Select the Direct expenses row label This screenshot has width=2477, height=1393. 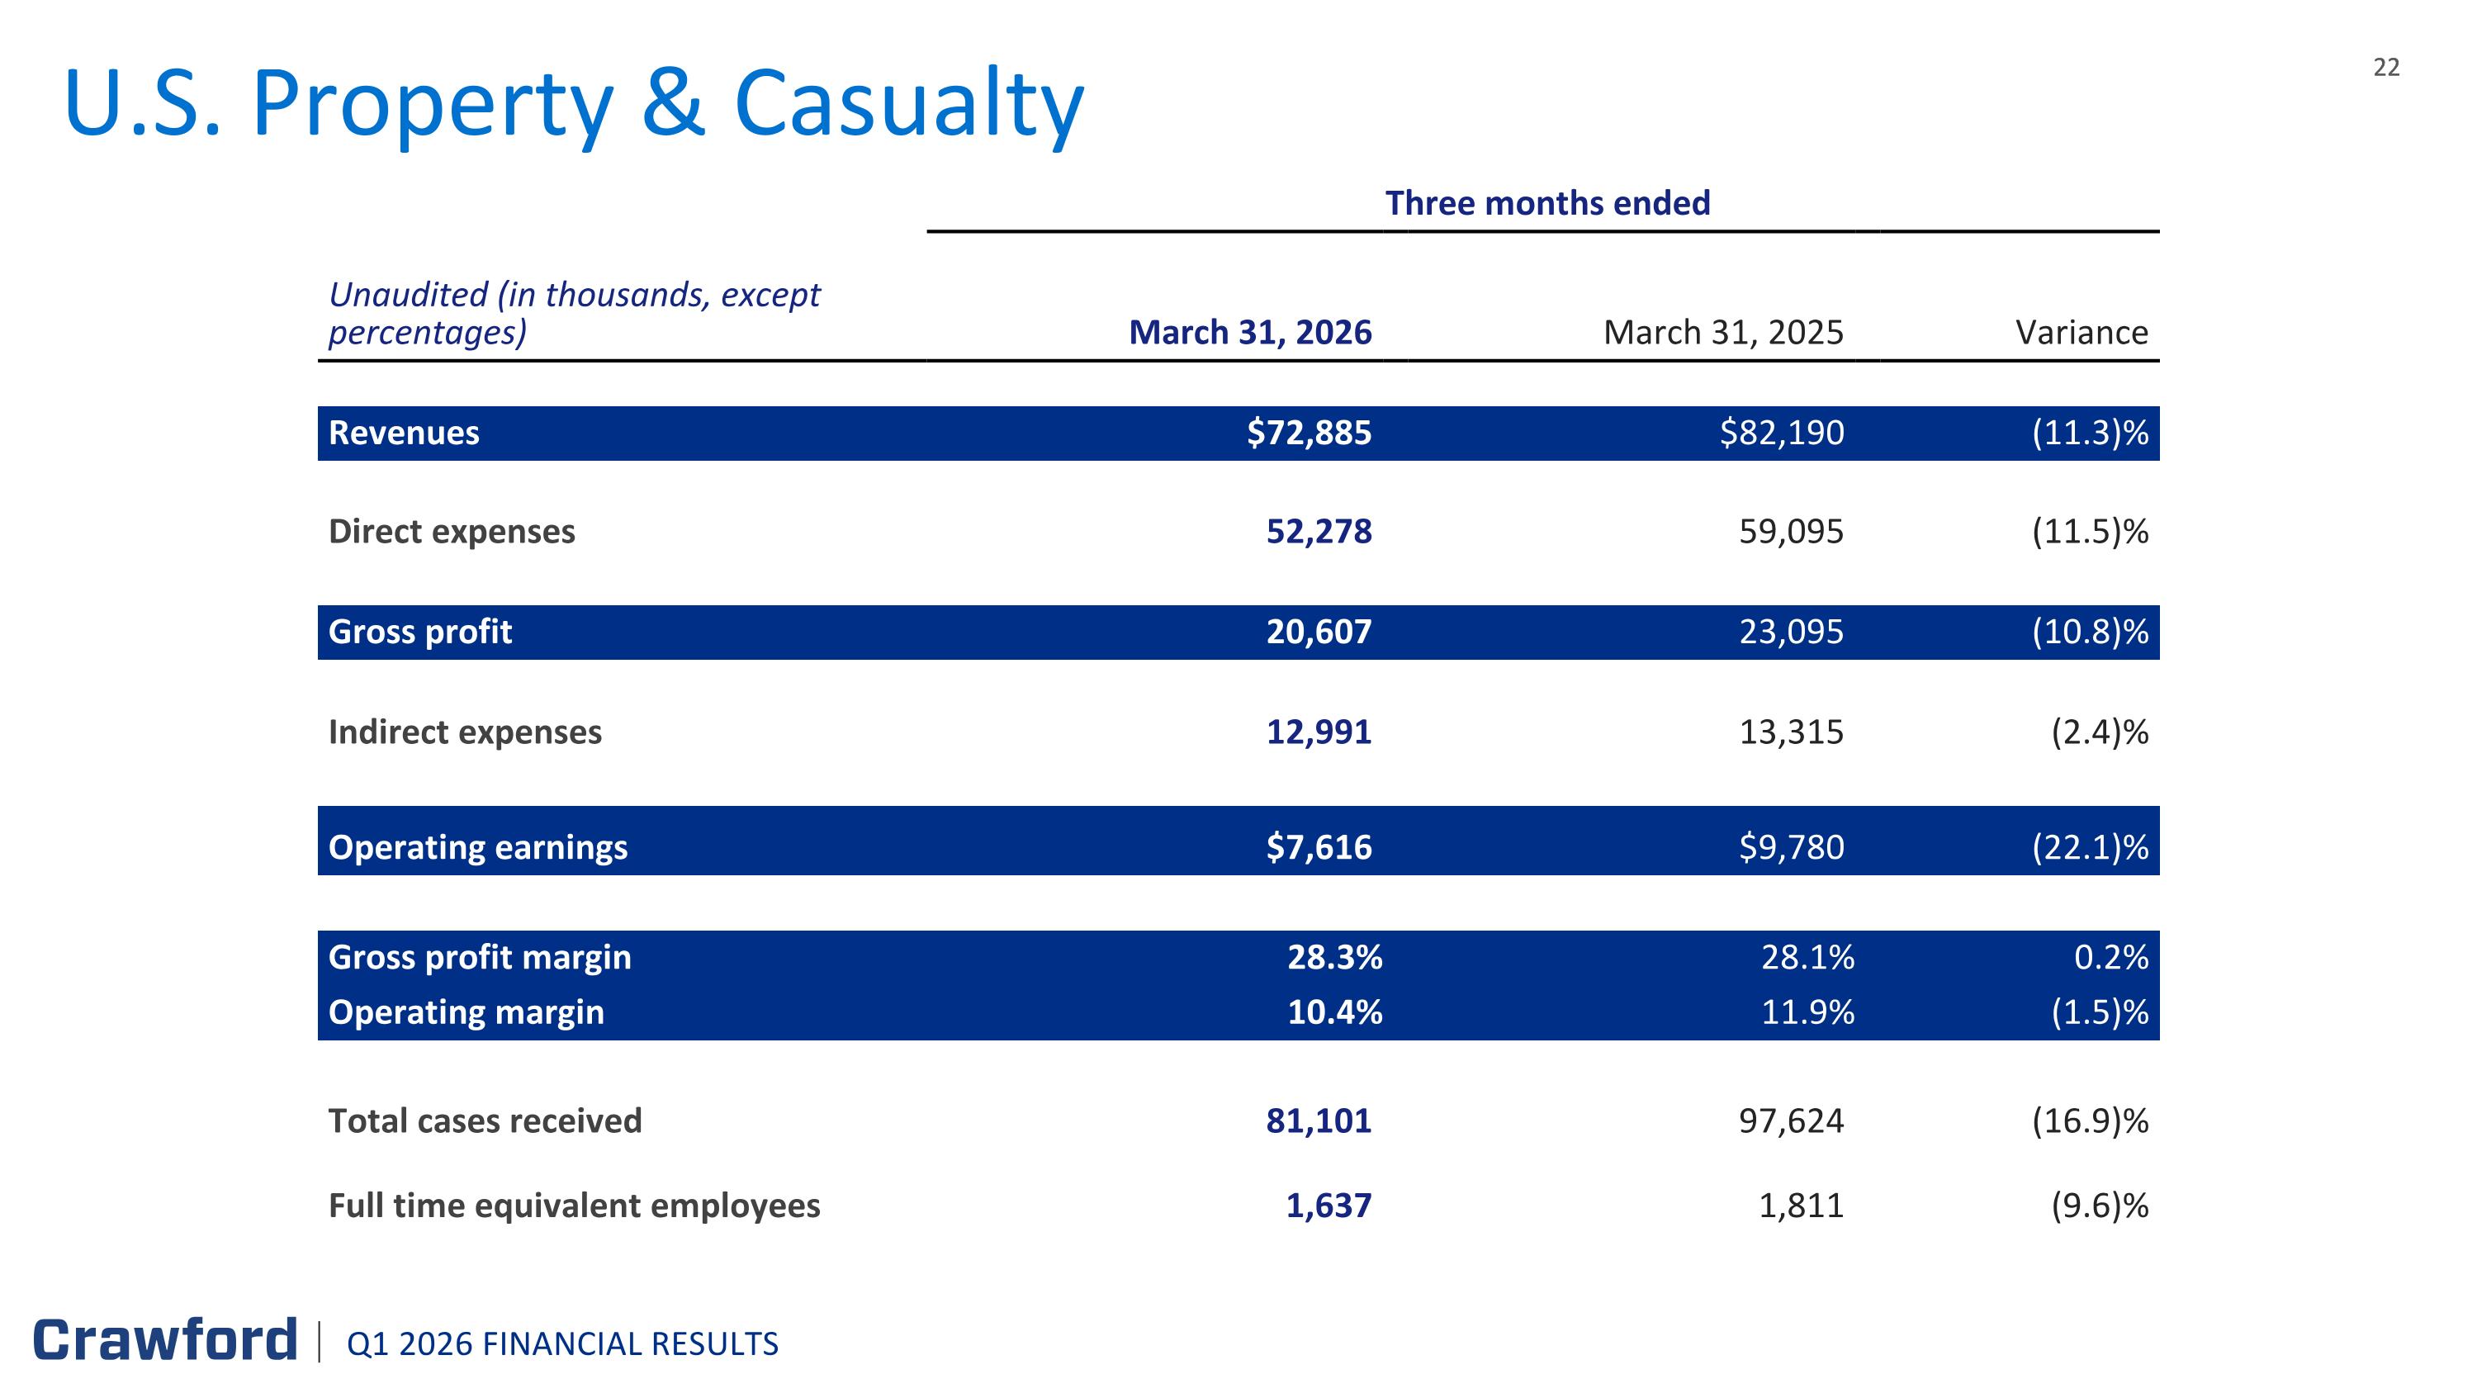[x=452, y=532]
